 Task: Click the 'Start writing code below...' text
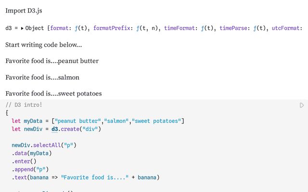43,45
